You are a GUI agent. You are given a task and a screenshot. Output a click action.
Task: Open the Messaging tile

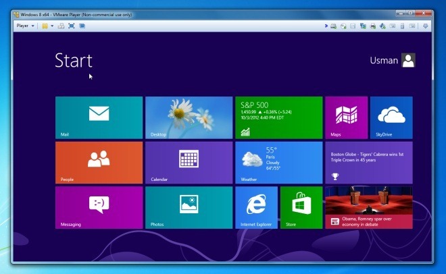coord(99,208)
